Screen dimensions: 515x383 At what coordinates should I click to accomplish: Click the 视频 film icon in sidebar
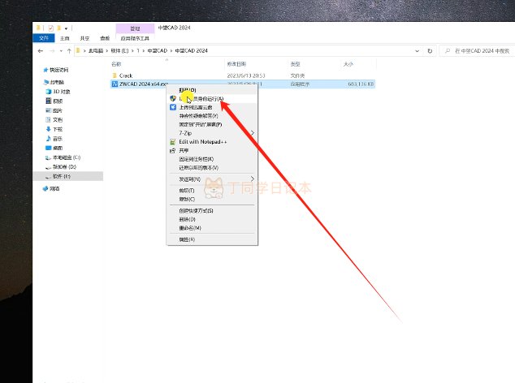(49, 101)
